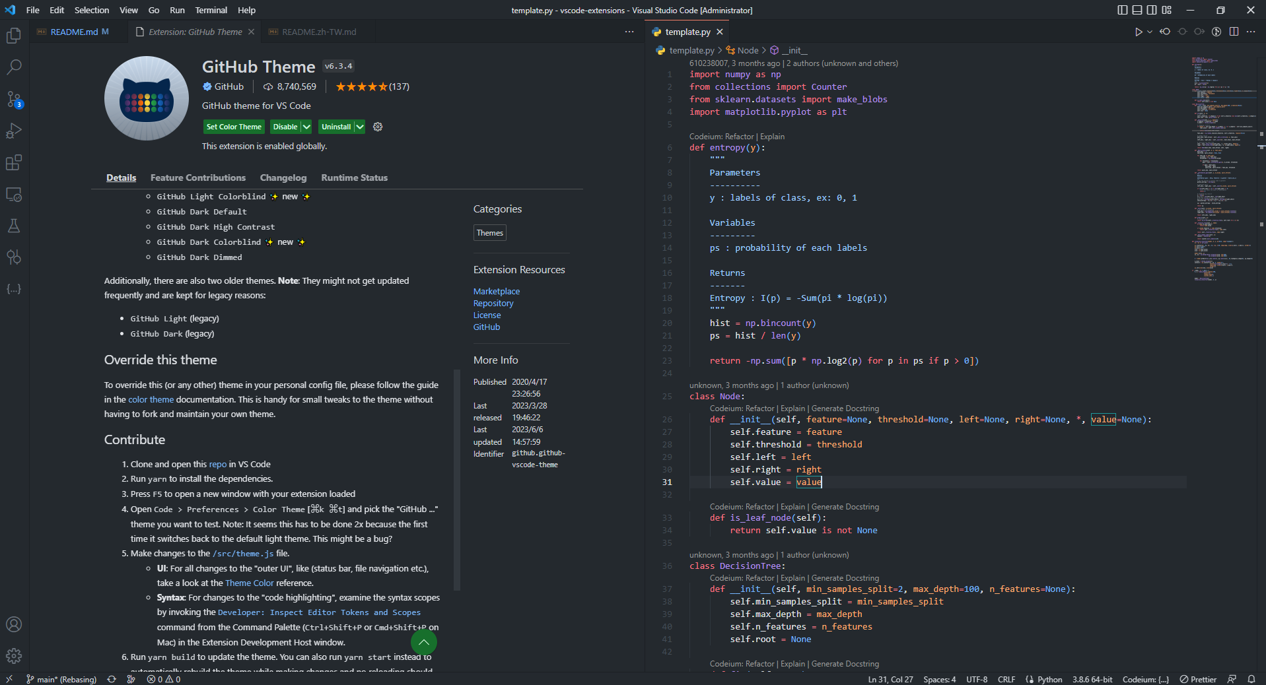This screenshot has height=685, width=1266.
Task: Open the Accounts icon in the activity bar
Action: coord(14,624)
